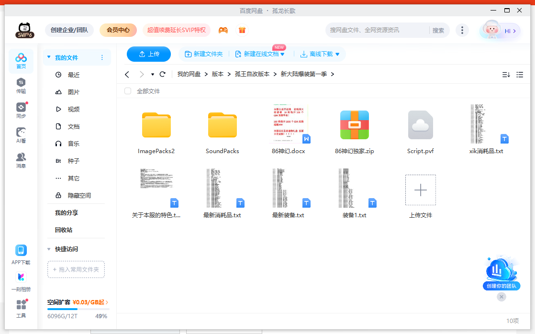Open the sort order icon
This screenshot has height=334, width=535.
(x=506, y=74)
